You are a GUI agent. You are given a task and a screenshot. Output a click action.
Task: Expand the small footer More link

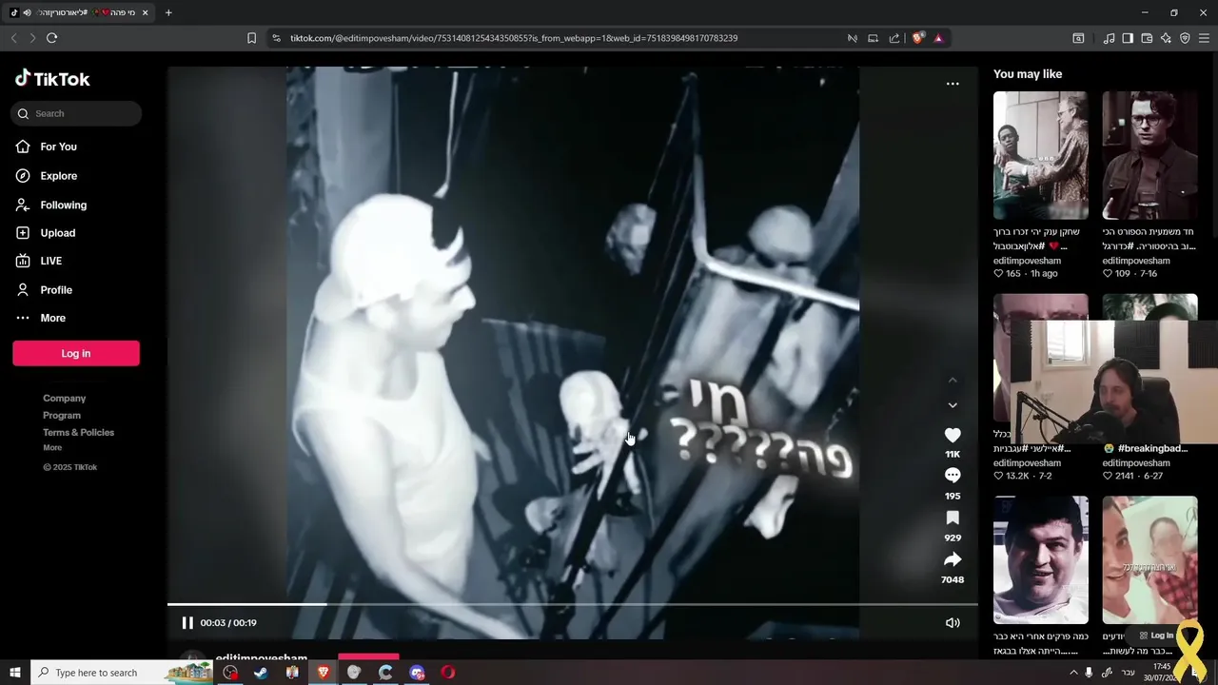point(52,448)
